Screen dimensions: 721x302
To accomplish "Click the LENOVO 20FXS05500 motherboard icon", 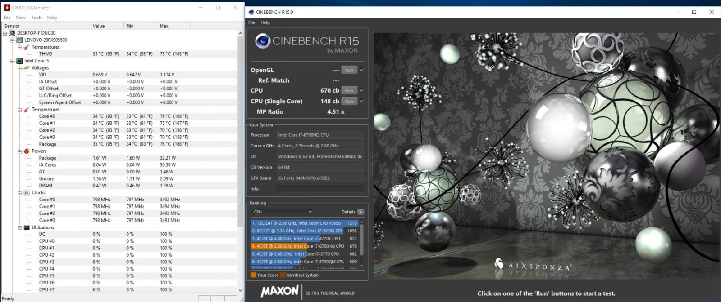I will tap(19, 40).
